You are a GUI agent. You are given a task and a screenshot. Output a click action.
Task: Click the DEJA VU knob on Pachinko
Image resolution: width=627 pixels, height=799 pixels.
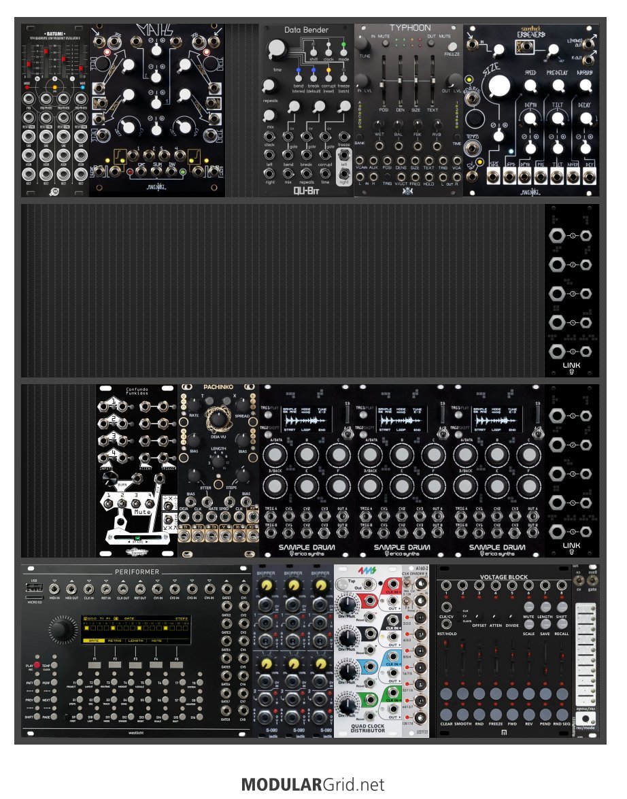(x=218, y=419)
